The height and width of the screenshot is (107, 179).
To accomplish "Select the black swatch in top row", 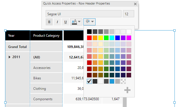I will pyautogui.click(x=89, y=32).
